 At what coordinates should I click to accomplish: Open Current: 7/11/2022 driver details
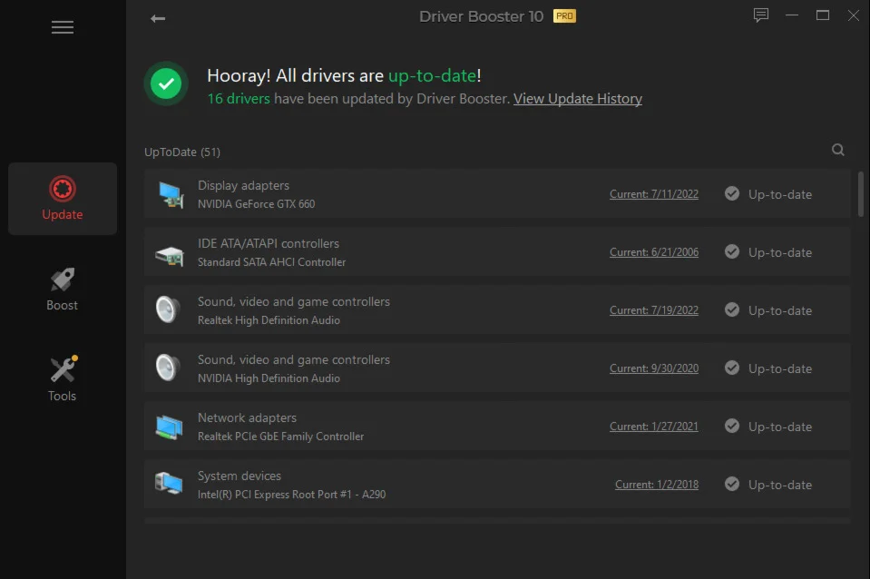click(x=653, y=194)
